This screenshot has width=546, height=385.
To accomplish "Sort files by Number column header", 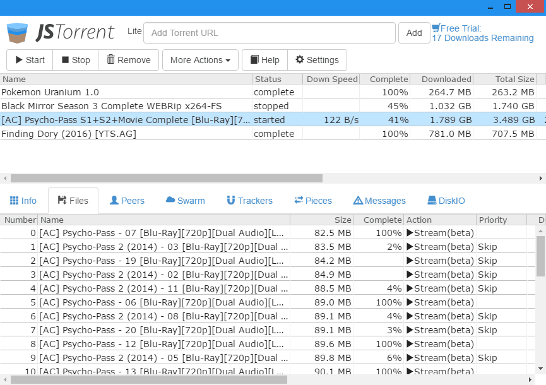I will click(19, 220).
